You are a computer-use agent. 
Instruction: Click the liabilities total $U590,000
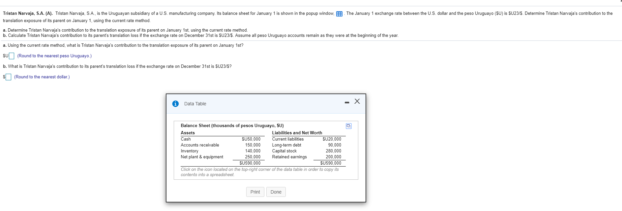click(x=331, y=163)
